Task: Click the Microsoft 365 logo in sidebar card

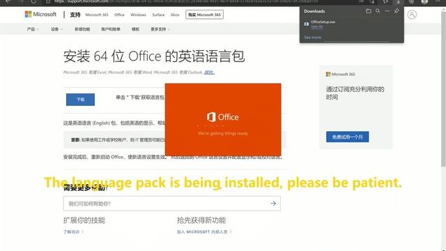Action: [341, 75]
